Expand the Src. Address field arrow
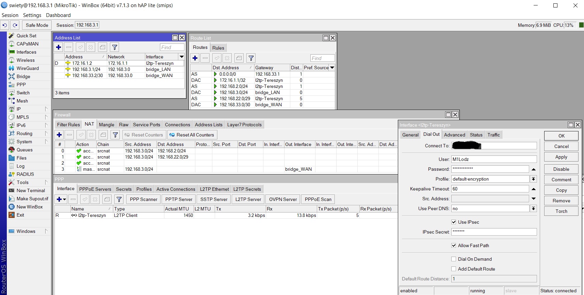Screen dimensions: 584x295 pyautogui.click(x=533, y=199)
